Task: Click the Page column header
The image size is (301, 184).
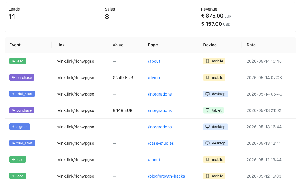Action: pos(153,45)
